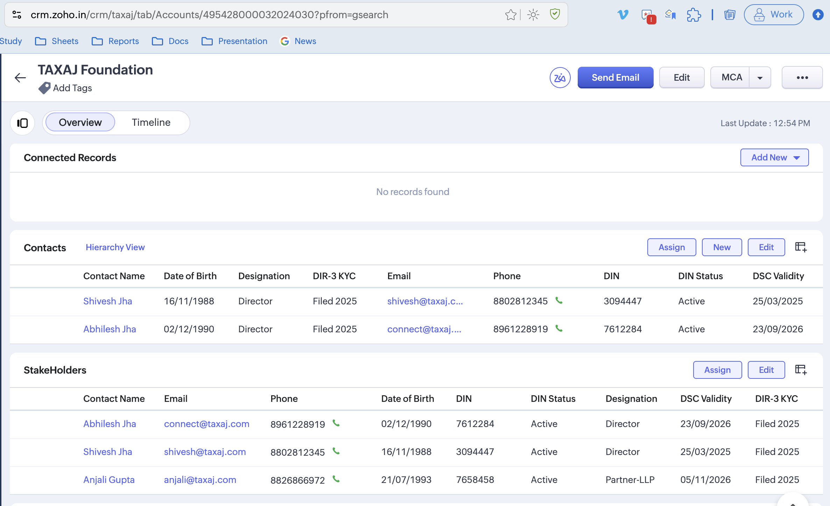The width and height of the screenshot is (830, 506).
Task: Toggle the brightness sun icon in address bar
Action: 533,15
